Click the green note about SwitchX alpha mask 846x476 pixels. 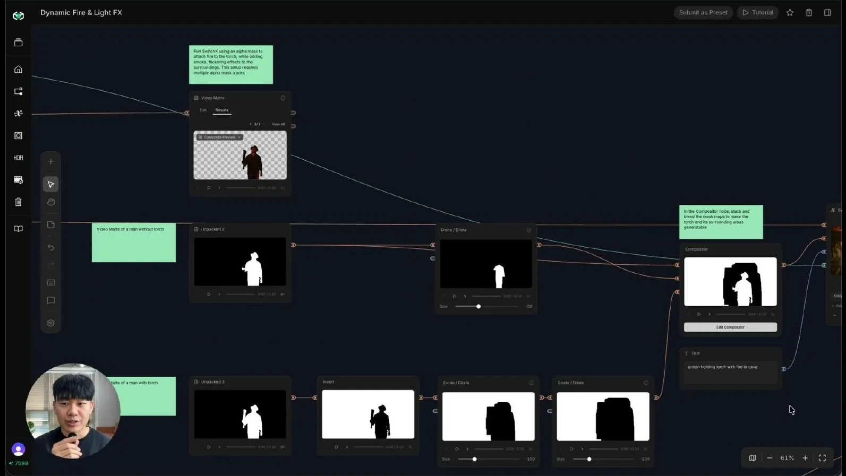coord(231,65)
